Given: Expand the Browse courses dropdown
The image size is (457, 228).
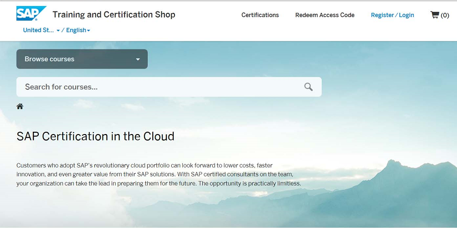Looking at the screenshot, I should (82, 59).
